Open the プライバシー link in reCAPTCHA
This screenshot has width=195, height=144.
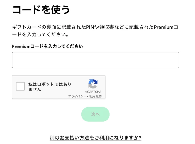[77, 96]
